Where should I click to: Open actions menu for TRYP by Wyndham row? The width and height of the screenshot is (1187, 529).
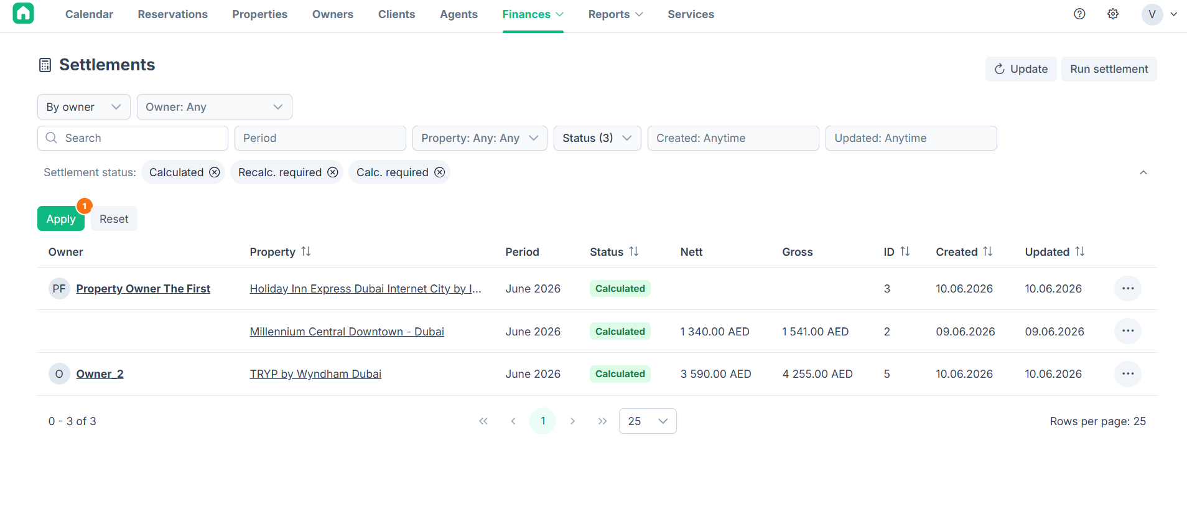click(1128, 374)
